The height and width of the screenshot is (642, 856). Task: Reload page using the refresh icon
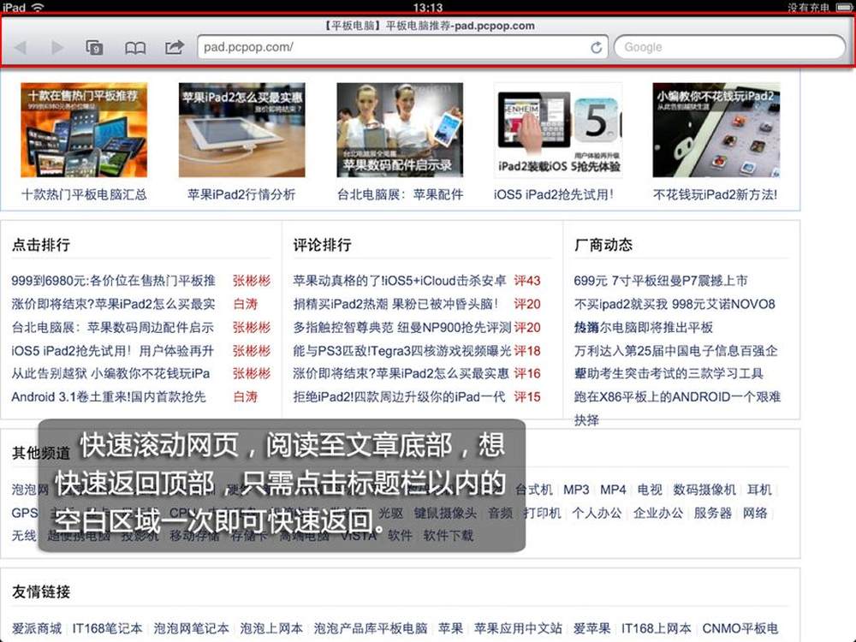(597, 47)
